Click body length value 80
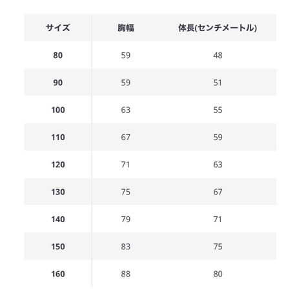The width and height of the screenshot is (297, 297). point(218,274)
